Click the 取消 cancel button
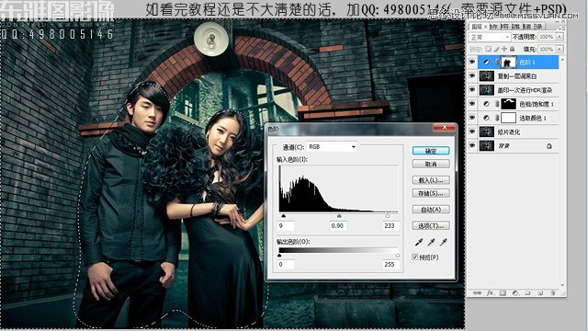Image resolution: width=588 pixels, height=331 pixels. [431, 165]
